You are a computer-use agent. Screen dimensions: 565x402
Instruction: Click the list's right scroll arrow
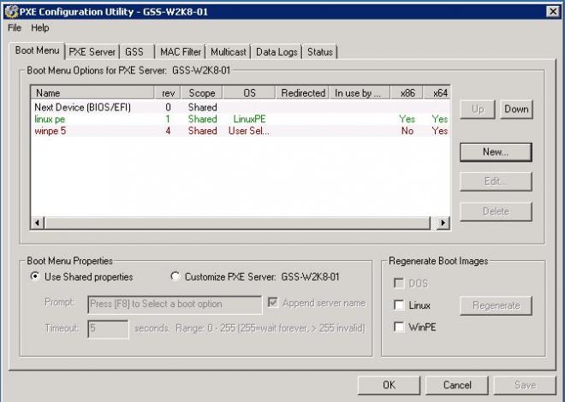coord(443,222)
